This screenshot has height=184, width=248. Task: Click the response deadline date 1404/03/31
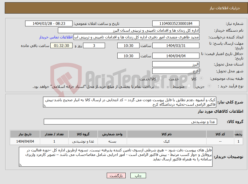176,46
